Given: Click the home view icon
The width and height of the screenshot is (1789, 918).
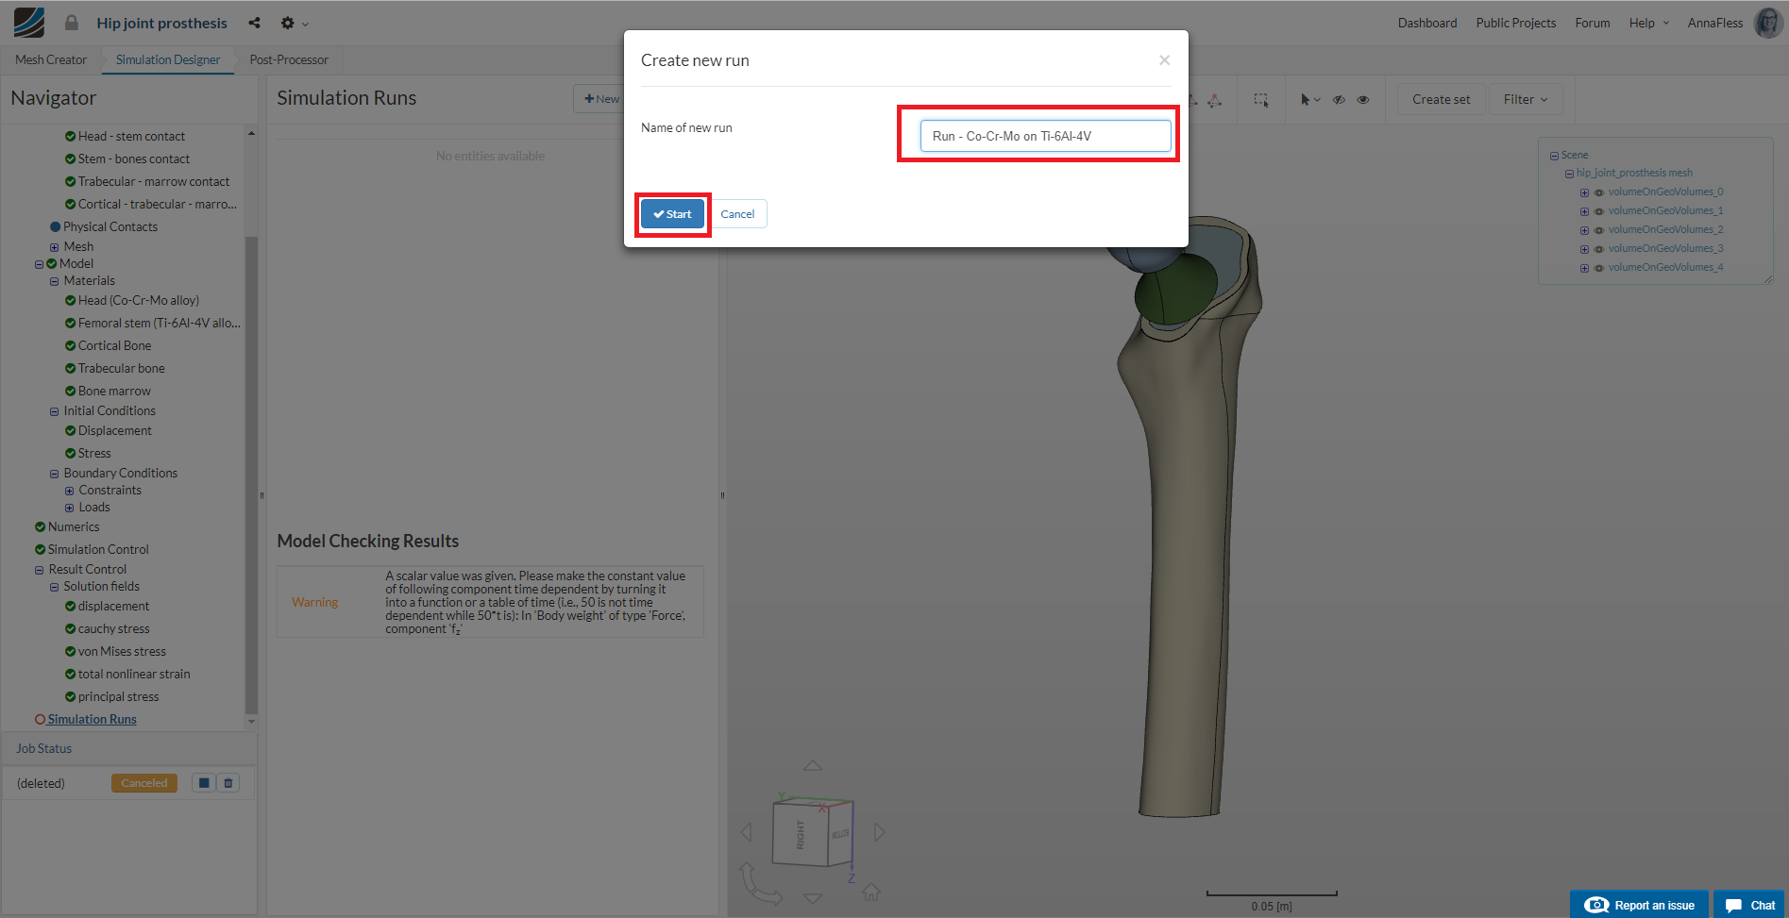Looking at the screenshot, I should tap(871, 892).
